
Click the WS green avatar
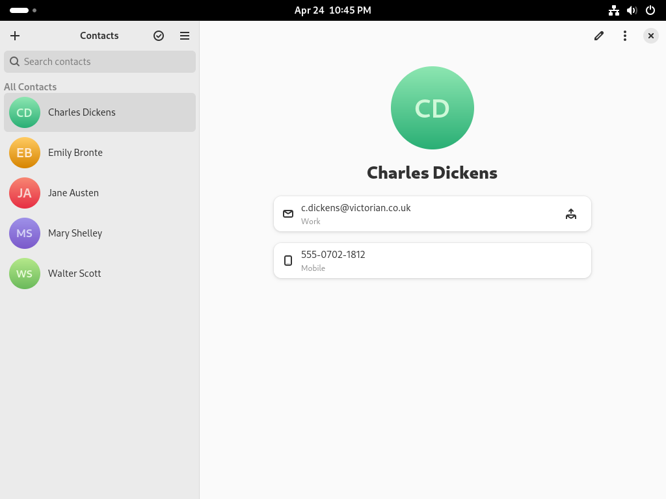pyautogui.click(x=25, y=274)
